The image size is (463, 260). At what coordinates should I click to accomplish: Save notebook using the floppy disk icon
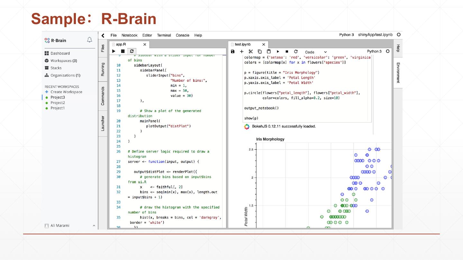[233, 52]
